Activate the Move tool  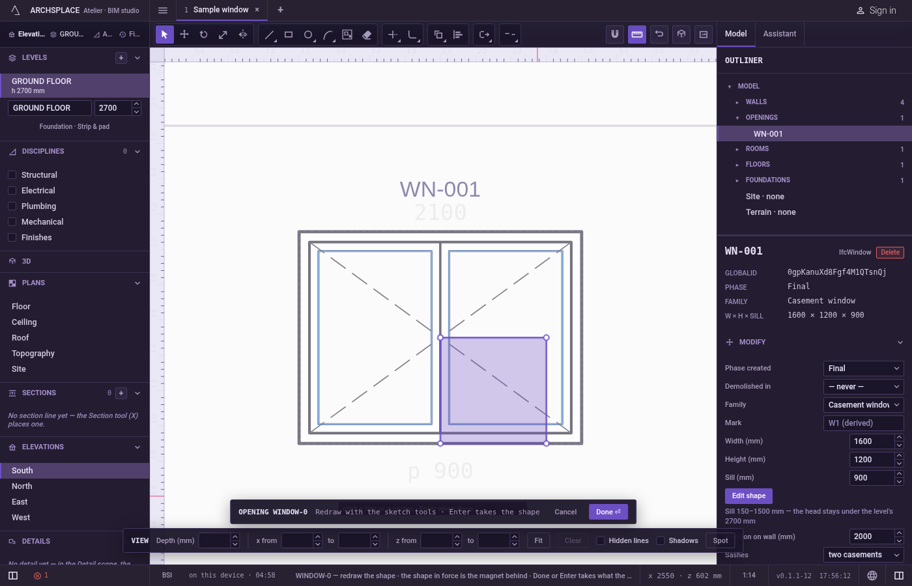(184, 35)
